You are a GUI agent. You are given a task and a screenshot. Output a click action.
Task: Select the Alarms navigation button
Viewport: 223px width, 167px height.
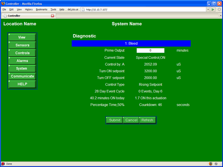(x=22, y=61)
